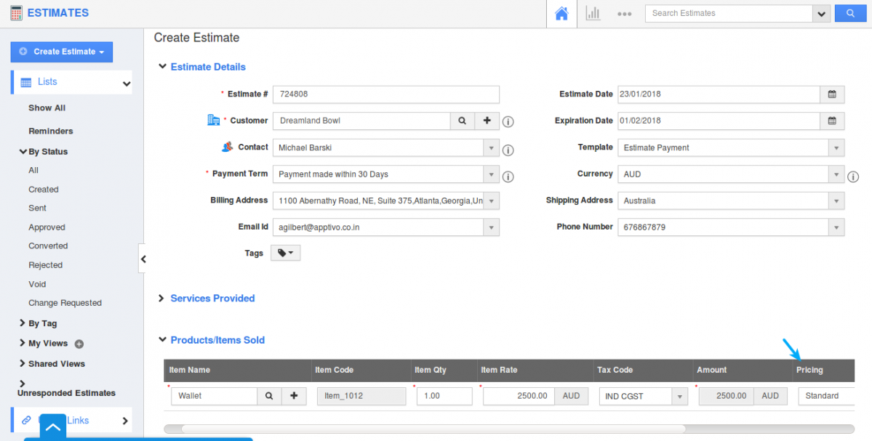This screenshot has width=872, height=441.
Task: Search for a customer with magnifier icon
Action: tap(462, 121)
